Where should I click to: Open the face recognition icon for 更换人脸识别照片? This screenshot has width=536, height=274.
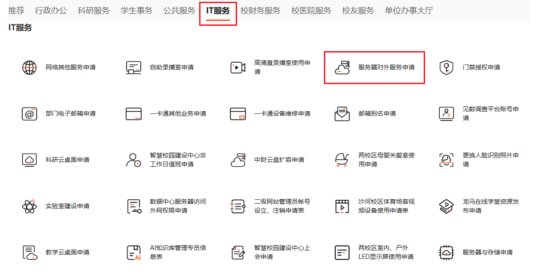coord(446,160)
